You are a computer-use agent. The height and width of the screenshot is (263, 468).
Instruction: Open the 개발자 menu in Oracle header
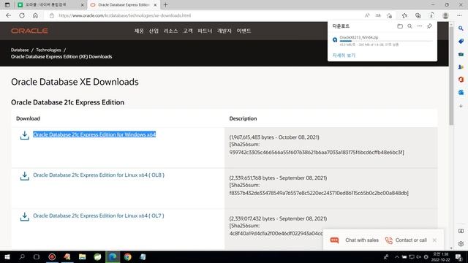pyautogui.click(x=224, y=31)
